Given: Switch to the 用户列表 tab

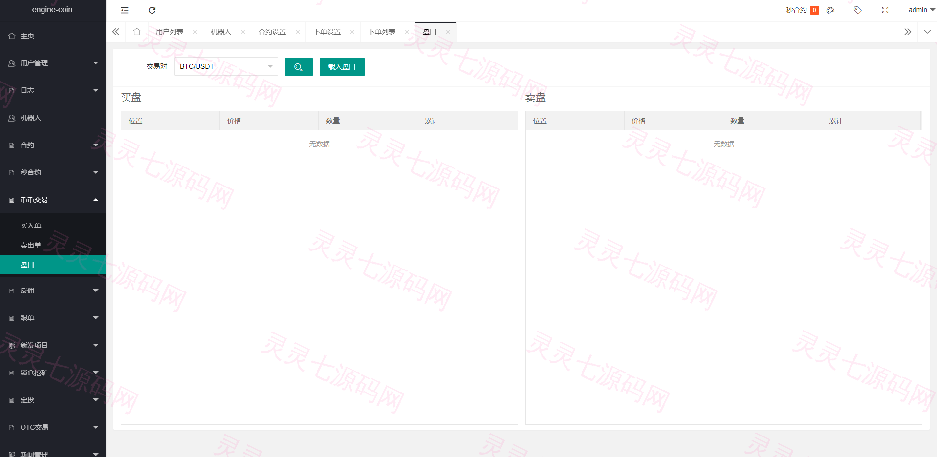Looking at the screenshot, I should coord(170,32).
